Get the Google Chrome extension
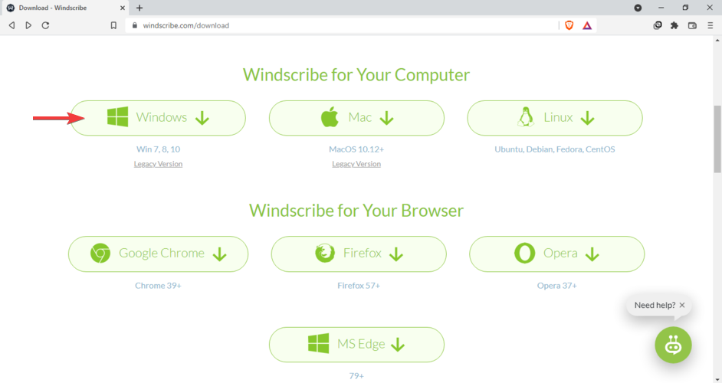Image resolution: width=722 pixels, height=383 pixels. coord(158,254)
